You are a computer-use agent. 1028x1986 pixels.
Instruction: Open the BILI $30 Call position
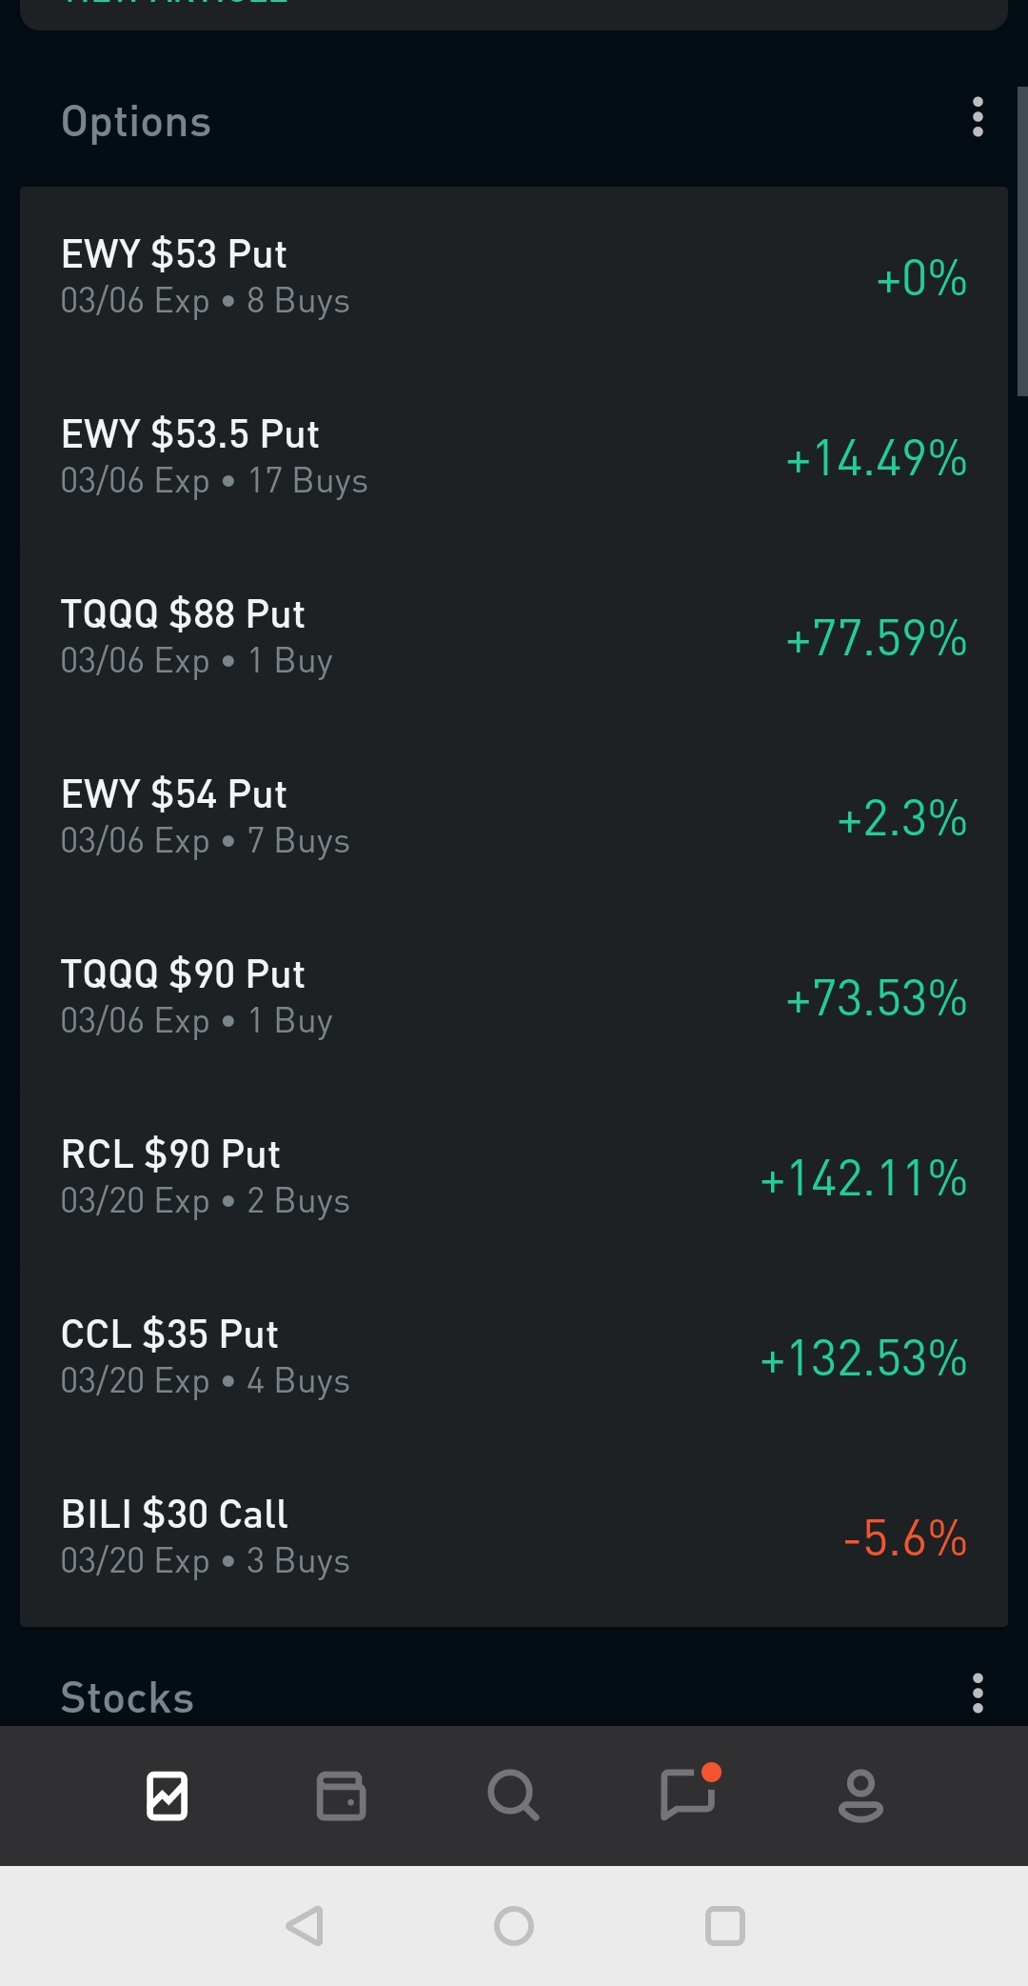coord(514,1537)
